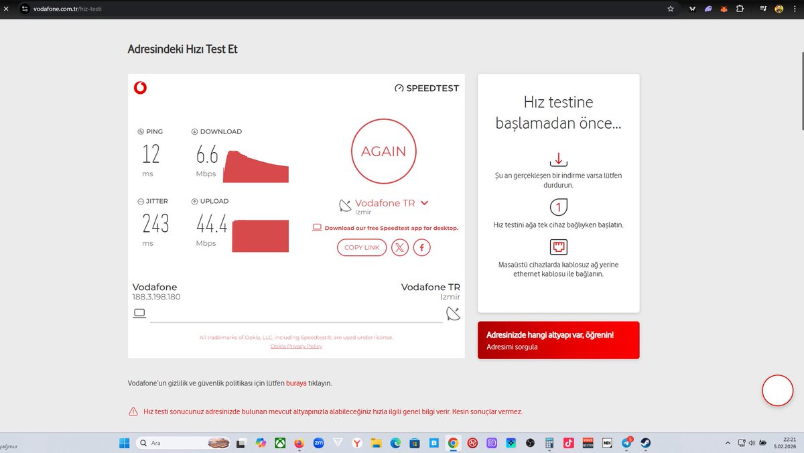Click the taskbar search box 'Ara'
804x453 pixels.
[x=184, y=443]
